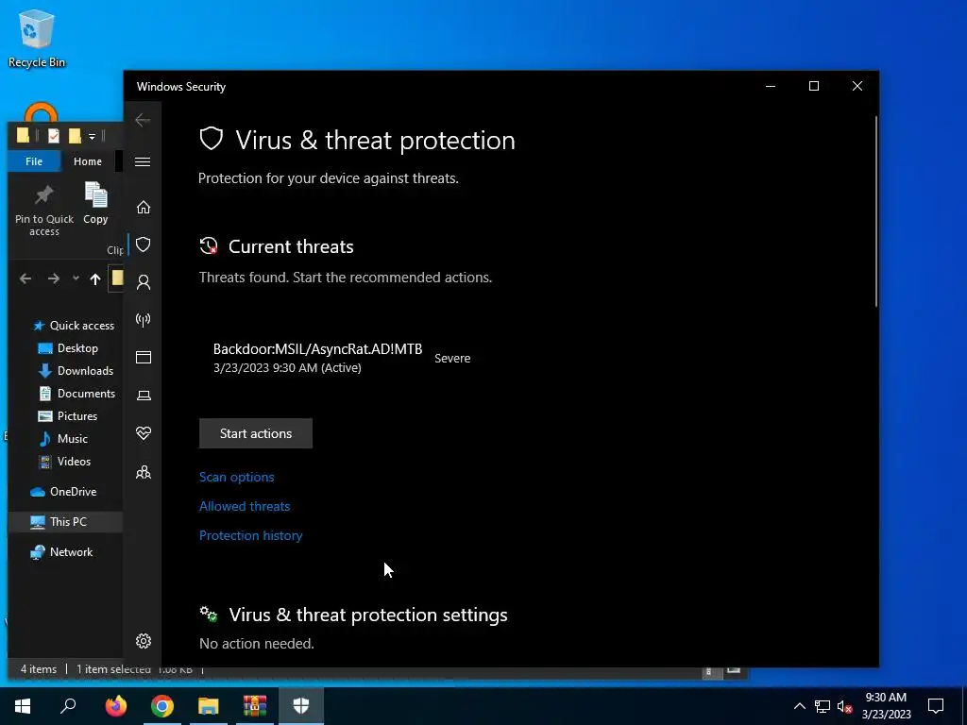Click Virus & threat protection settings heading

coord(368,615)
